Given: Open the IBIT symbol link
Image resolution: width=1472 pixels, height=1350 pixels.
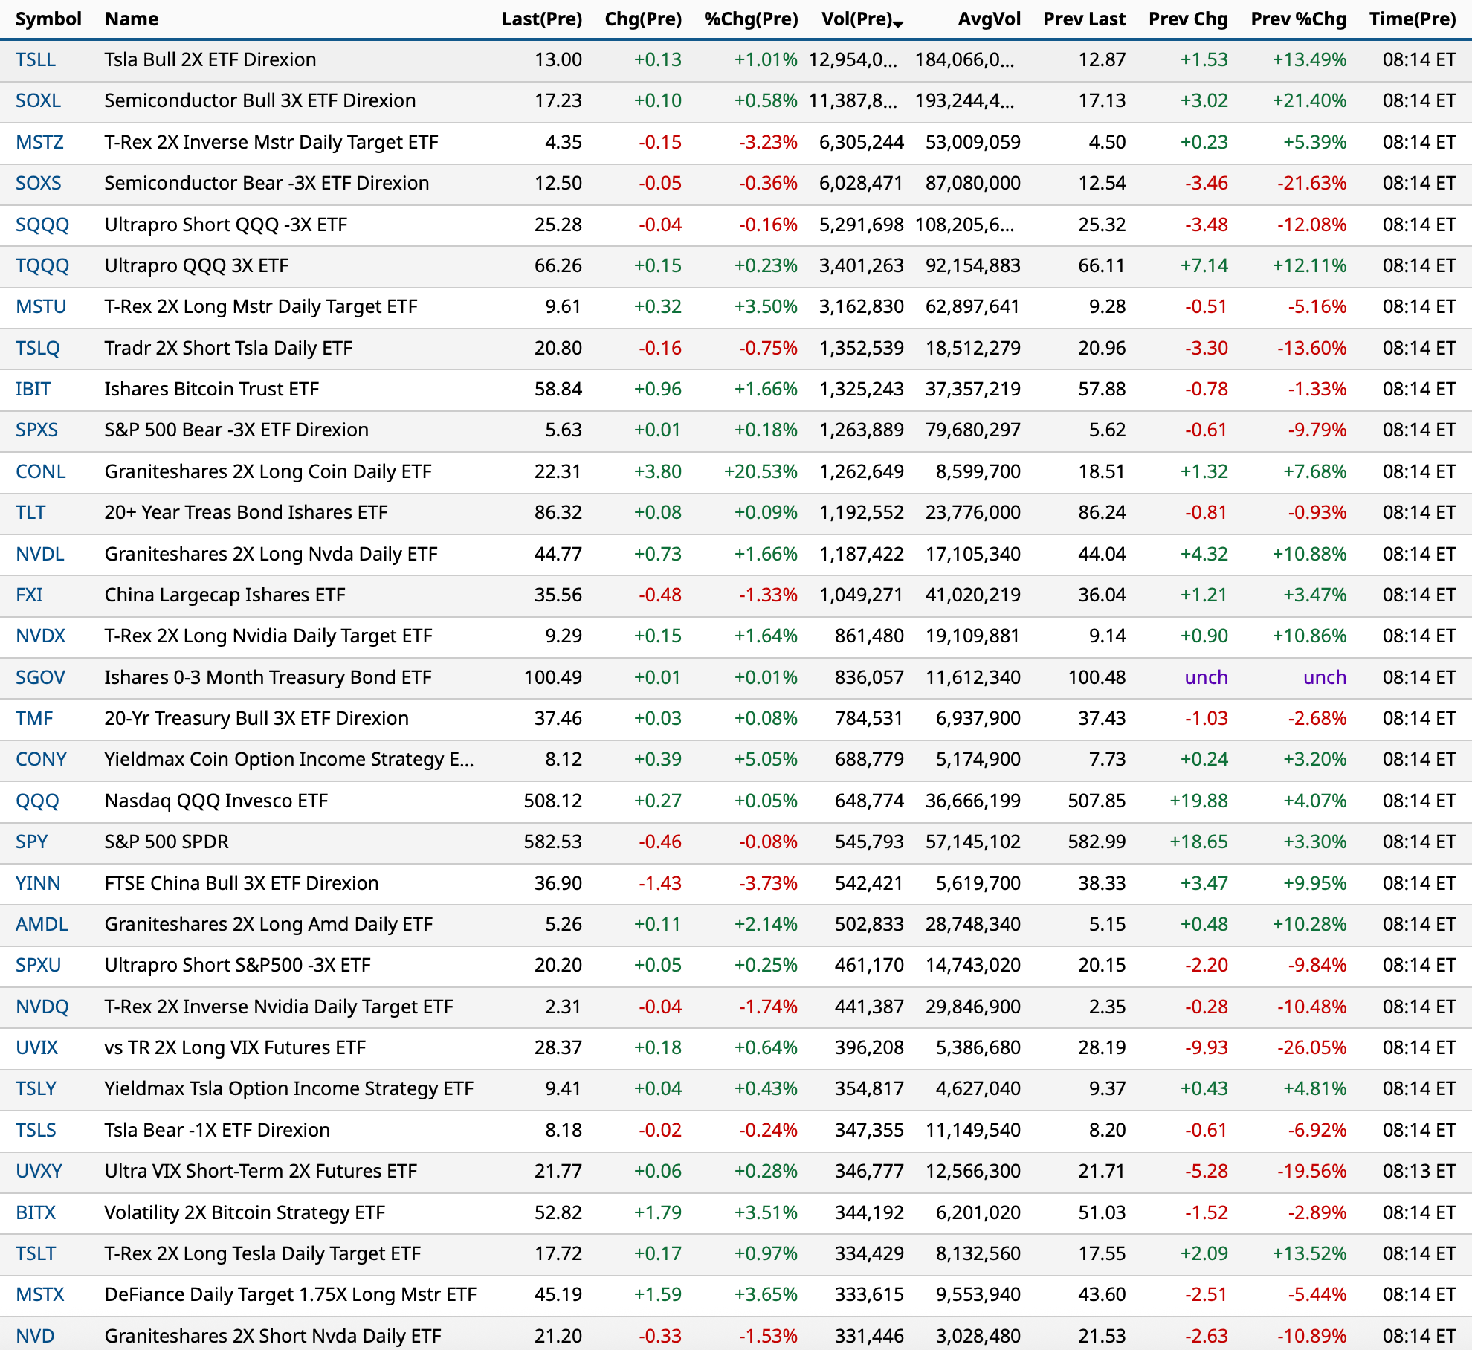Looking at the screenshot, I should (x=33, y=389).
